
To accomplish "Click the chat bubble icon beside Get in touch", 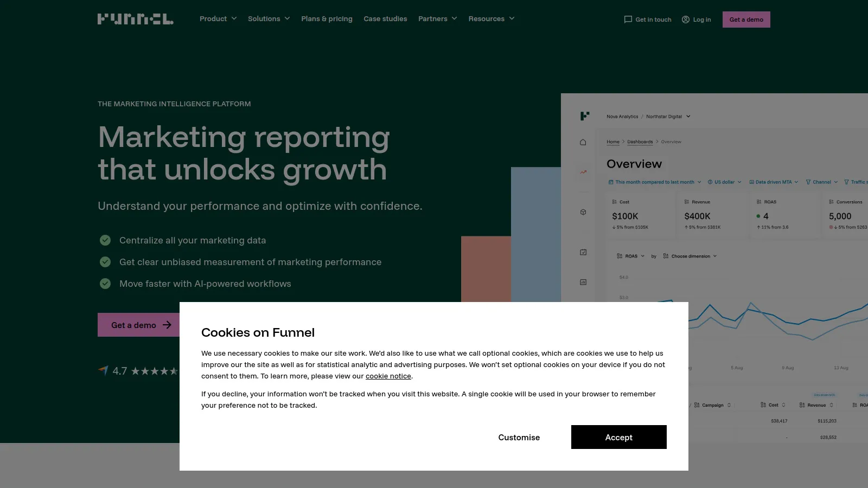I will click(x=628, y=19).
